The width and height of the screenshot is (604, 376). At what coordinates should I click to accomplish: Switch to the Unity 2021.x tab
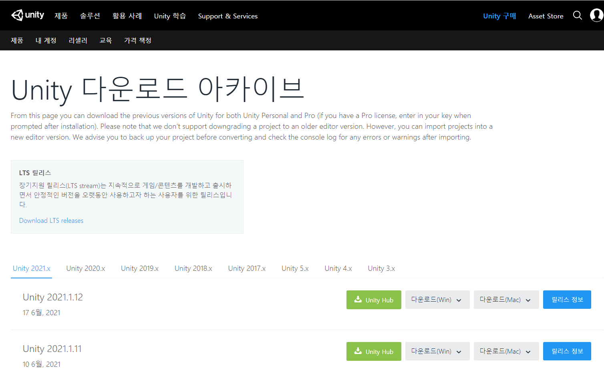coord(32,268)
